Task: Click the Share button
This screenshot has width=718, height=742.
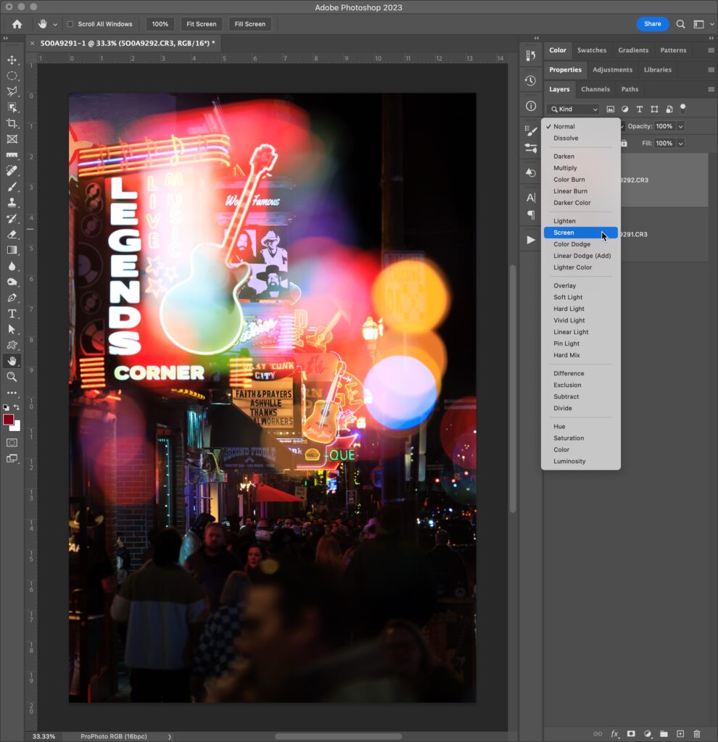Action: point(652,24)
